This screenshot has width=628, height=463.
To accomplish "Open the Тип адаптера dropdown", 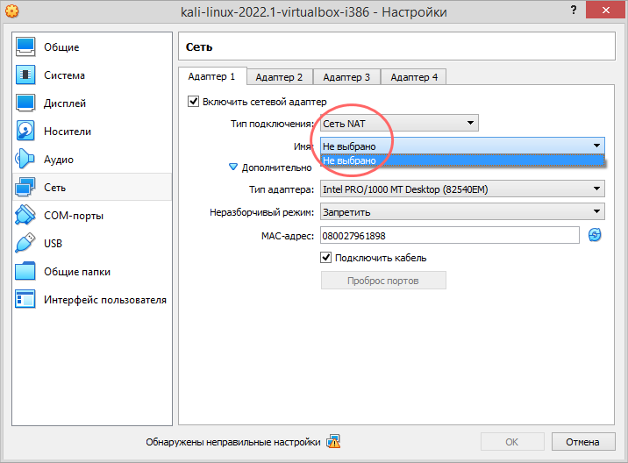I will [462, 189].
